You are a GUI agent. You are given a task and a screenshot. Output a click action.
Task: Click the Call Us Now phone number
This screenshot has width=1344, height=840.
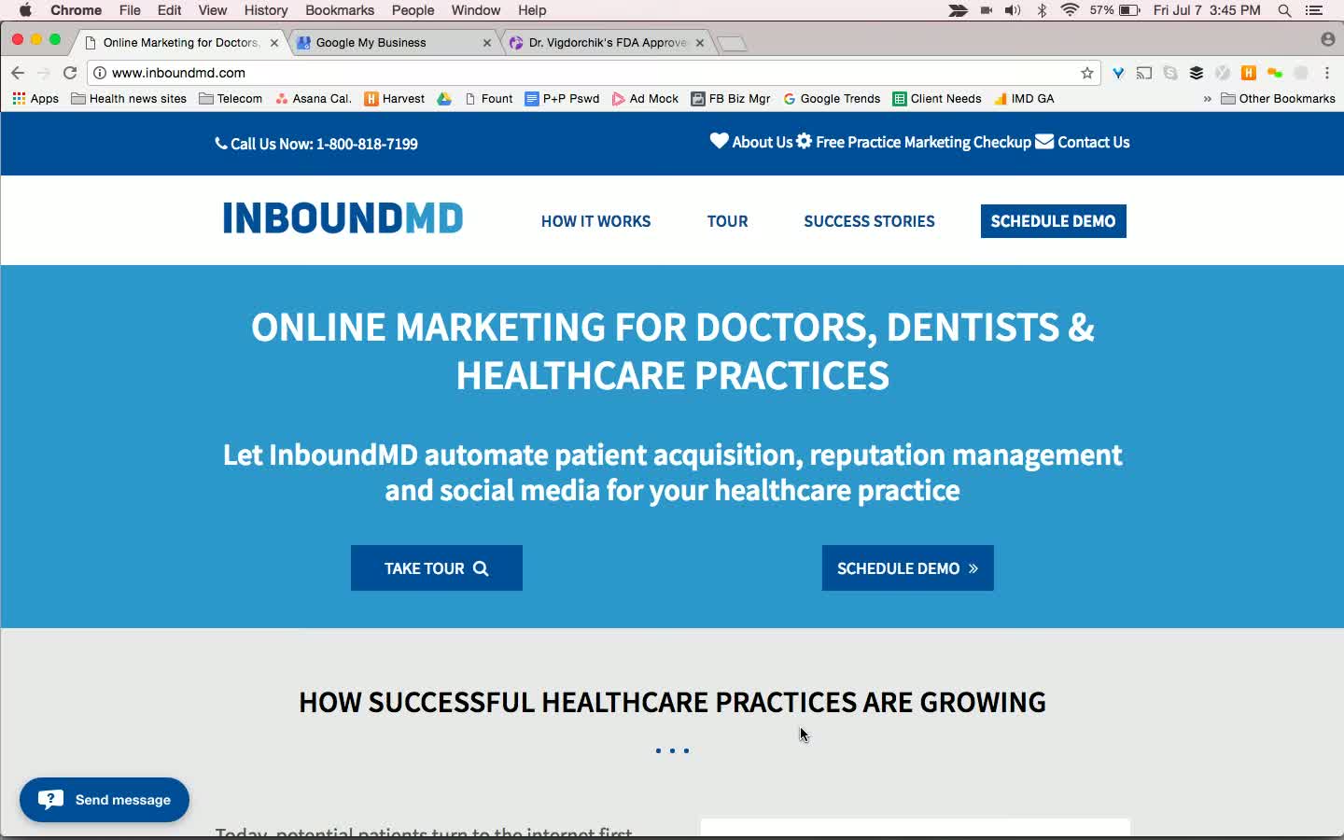(x=316, y=144)
